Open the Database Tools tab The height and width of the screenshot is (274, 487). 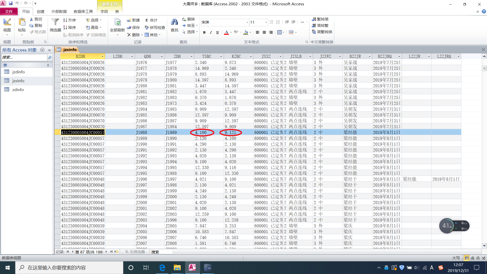click(83, 11)
